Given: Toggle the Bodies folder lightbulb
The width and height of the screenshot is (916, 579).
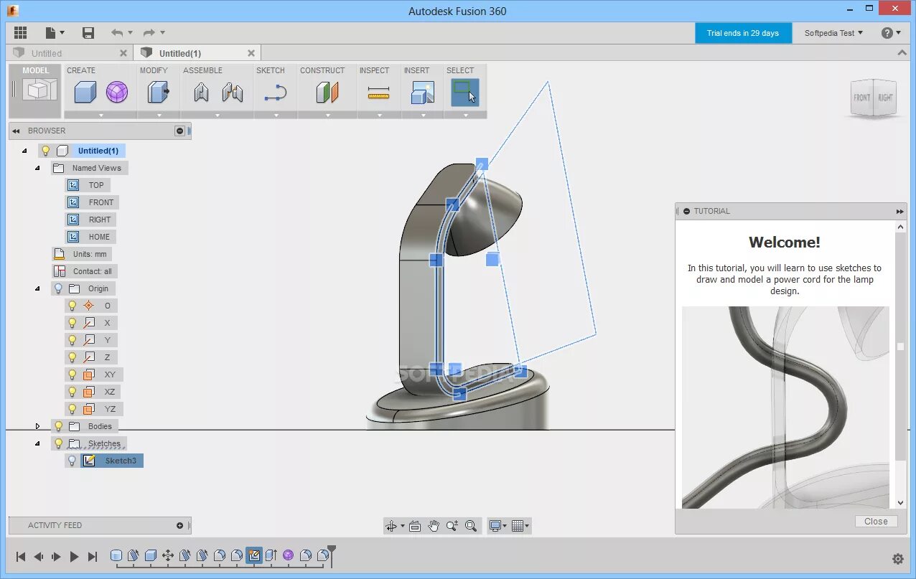Looking at the screenshot, I should coord(59,426).
